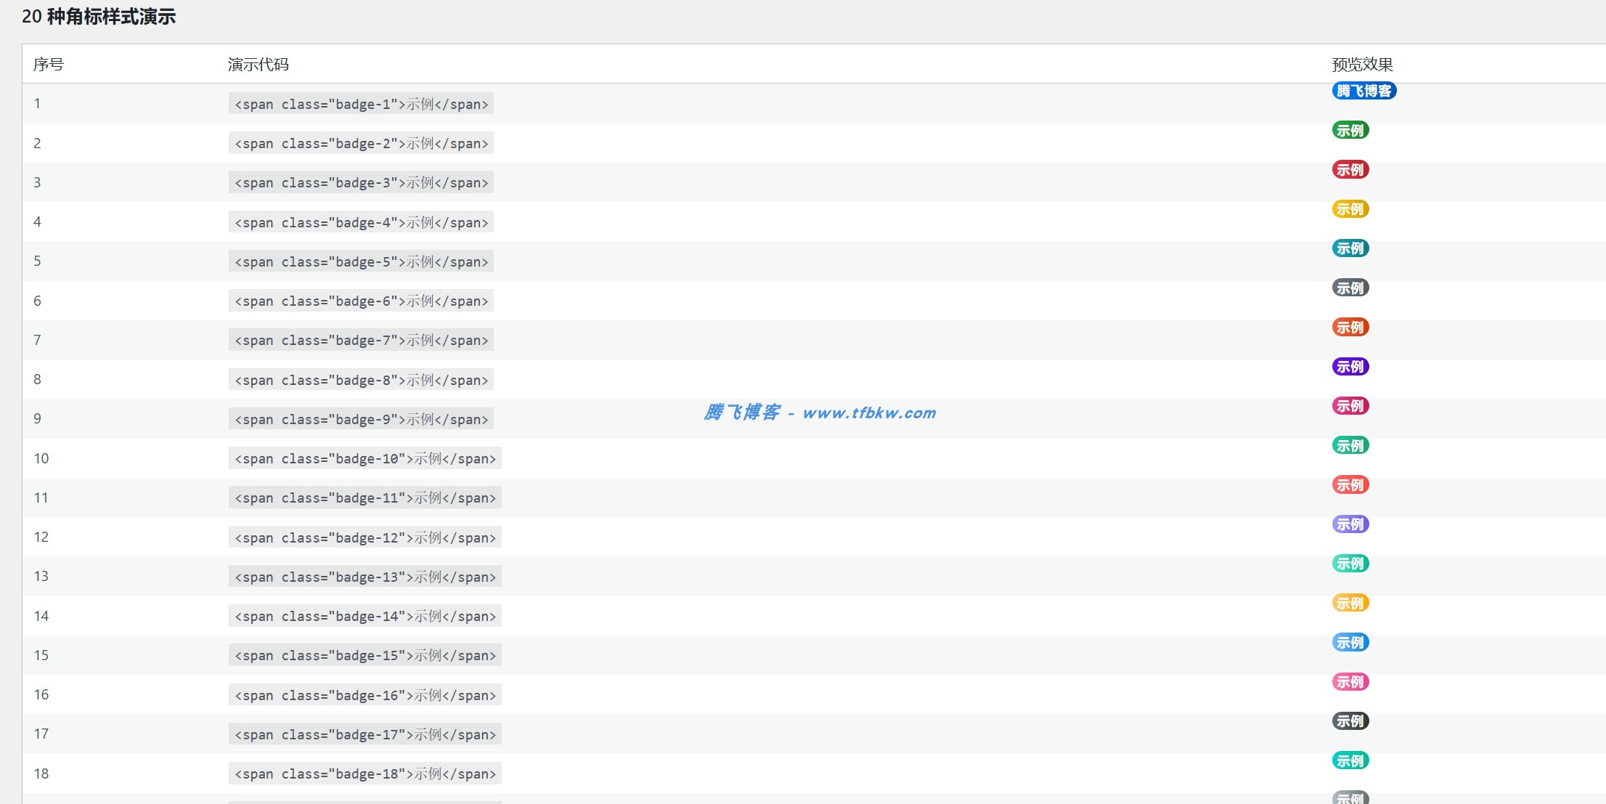Click the www.tfbkw.com watermark link

pos(868,413)
